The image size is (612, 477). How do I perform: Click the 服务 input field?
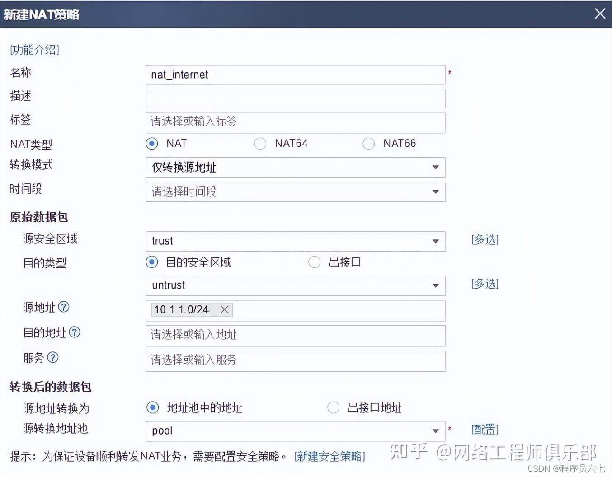[x=295, y=361]
